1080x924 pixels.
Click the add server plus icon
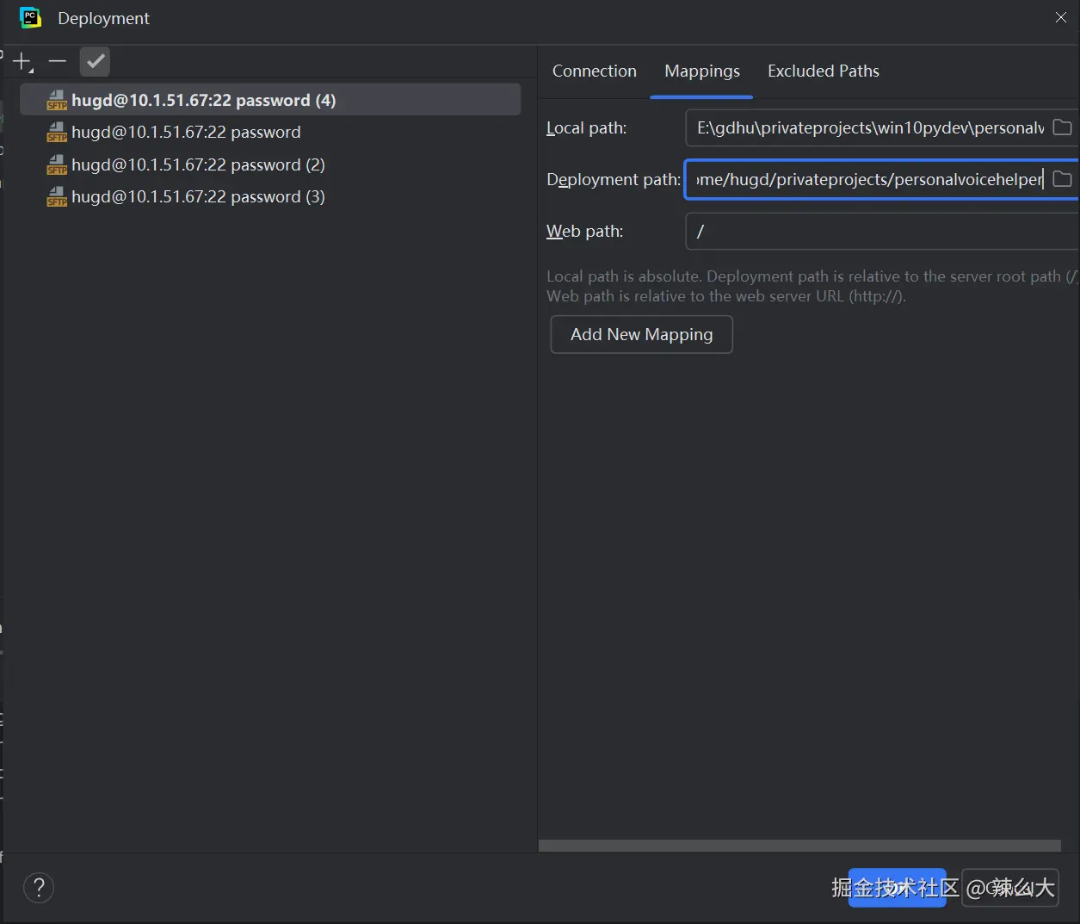22,61
